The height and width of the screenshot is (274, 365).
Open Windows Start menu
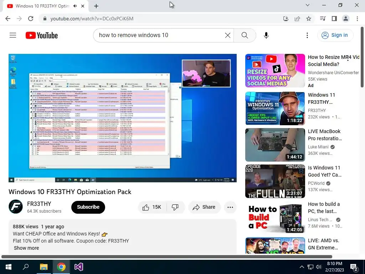(x=9, y=267)
